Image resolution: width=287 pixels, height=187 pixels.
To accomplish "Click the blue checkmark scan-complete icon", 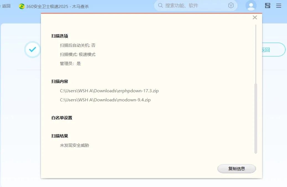I will (32, 50).
